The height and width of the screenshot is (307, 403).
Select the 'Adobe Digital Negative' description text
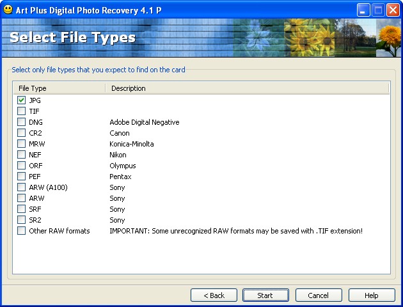click(x=145, y=122)
